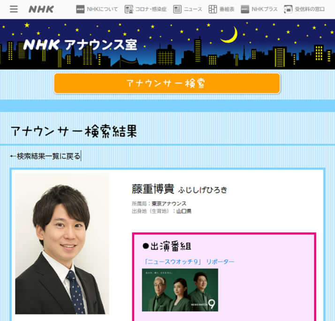
Task: Click the birthplace text 山口県
Action: coord(184,211)
